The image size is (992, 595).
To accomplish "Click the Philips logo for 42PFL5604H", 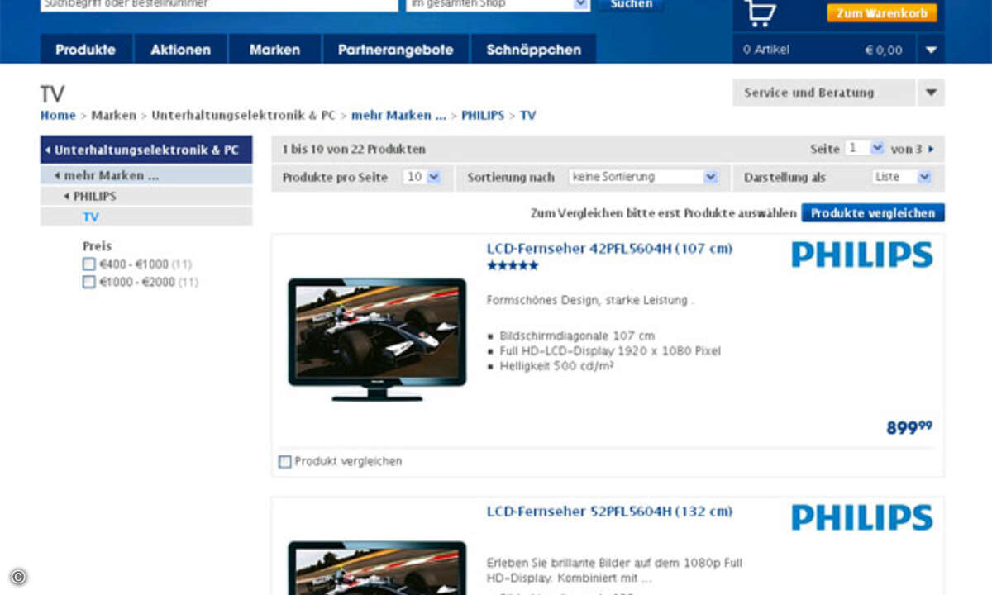I will tap(862, 255).
